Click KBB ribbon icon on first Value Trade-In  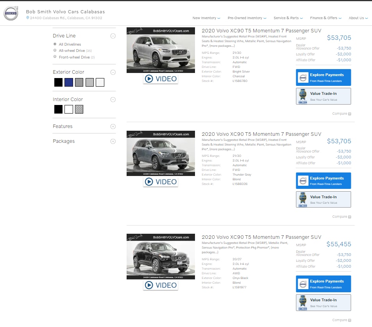[x=303, y=96]
